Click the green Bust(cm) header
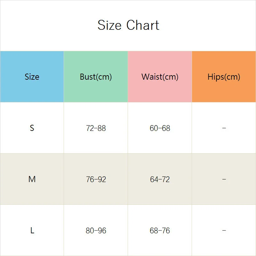Viewport: 256px width, 256px height. (x=96, y=77)
